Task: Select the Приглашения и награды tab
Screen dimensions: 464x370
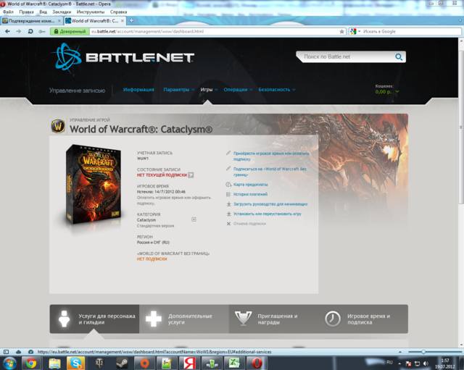Action: [x=274, y=319]
